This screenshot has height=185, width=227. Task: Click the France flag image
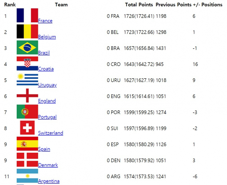[x=27, y=15]
